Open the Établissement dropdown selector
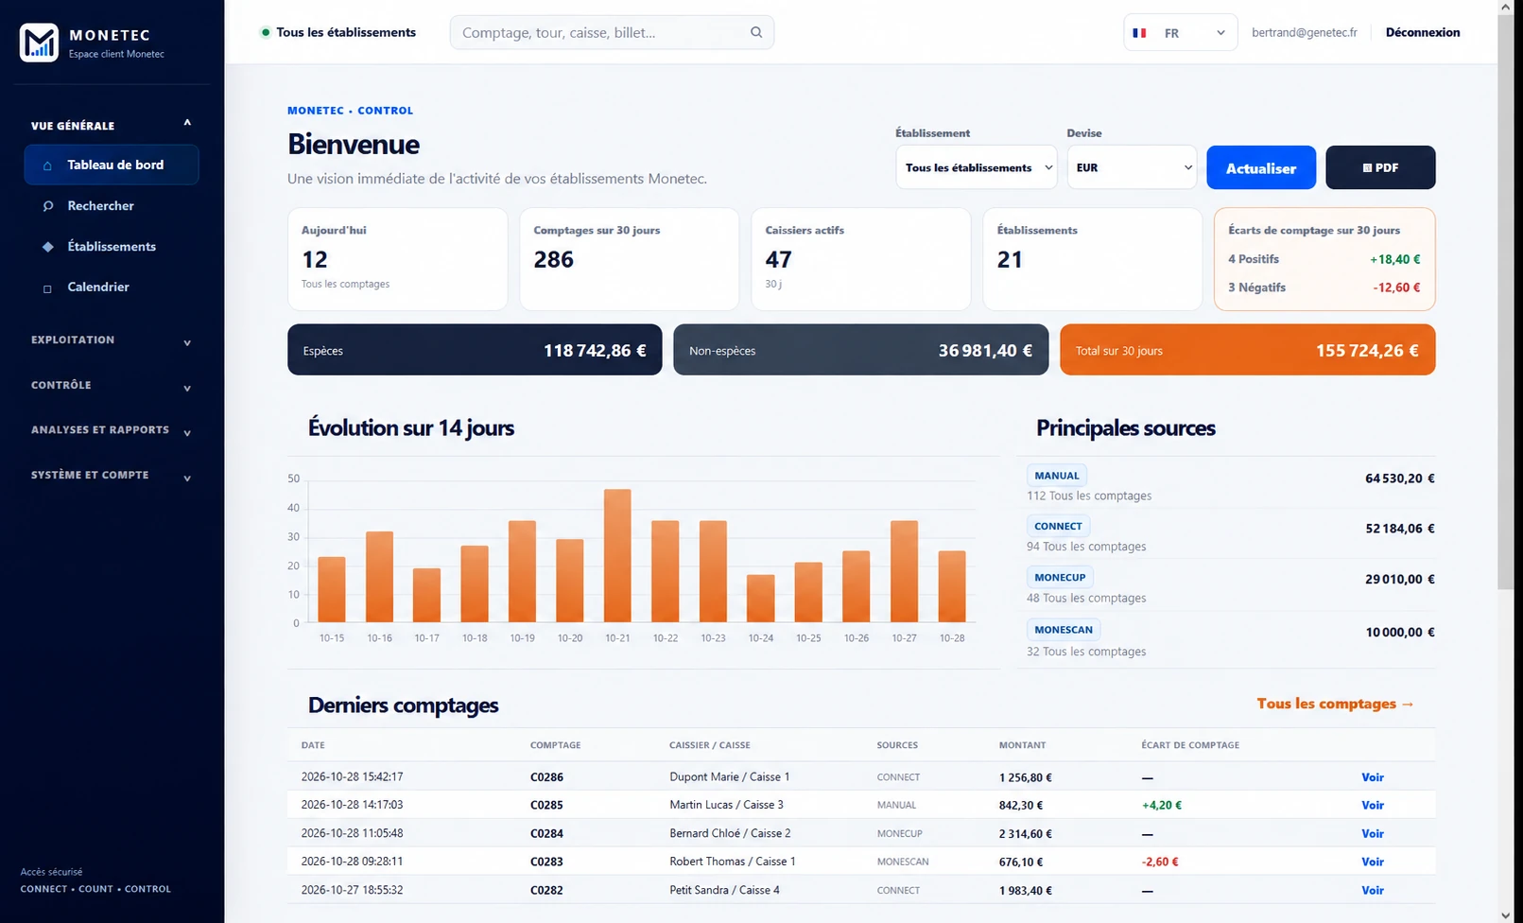 click(x=976, y=167)
